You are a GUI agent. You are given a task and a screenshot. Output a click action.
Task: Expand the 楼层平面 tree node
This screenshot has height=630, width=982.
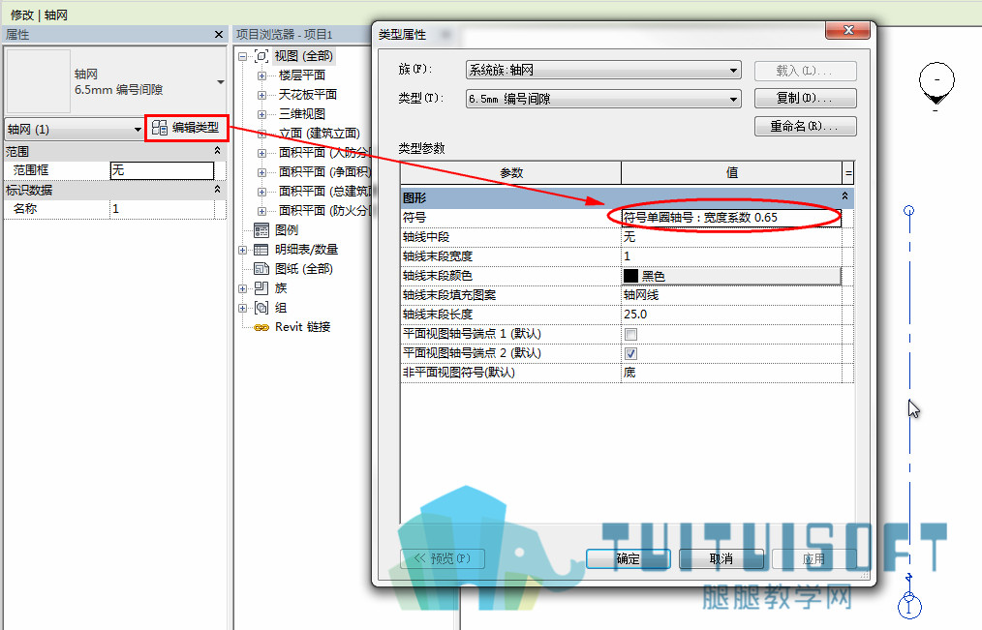(x=261, y=75)
